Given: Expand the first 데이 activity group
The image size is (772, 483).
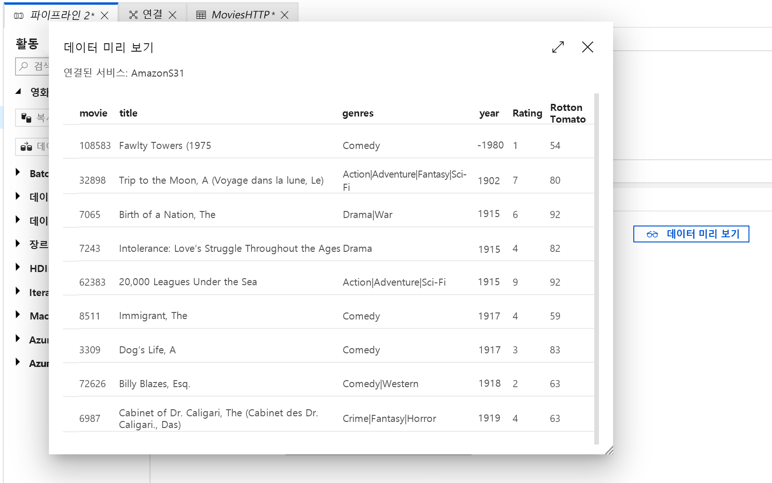Looking at the screenshot, I should click(18, 196).
